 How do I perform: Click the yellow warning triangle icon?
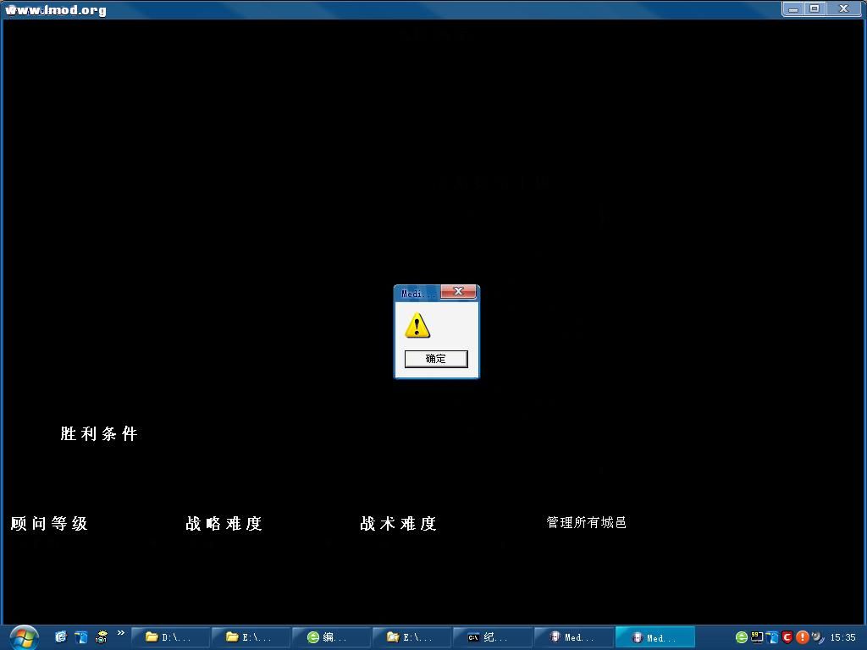click(x=417, y=326)
